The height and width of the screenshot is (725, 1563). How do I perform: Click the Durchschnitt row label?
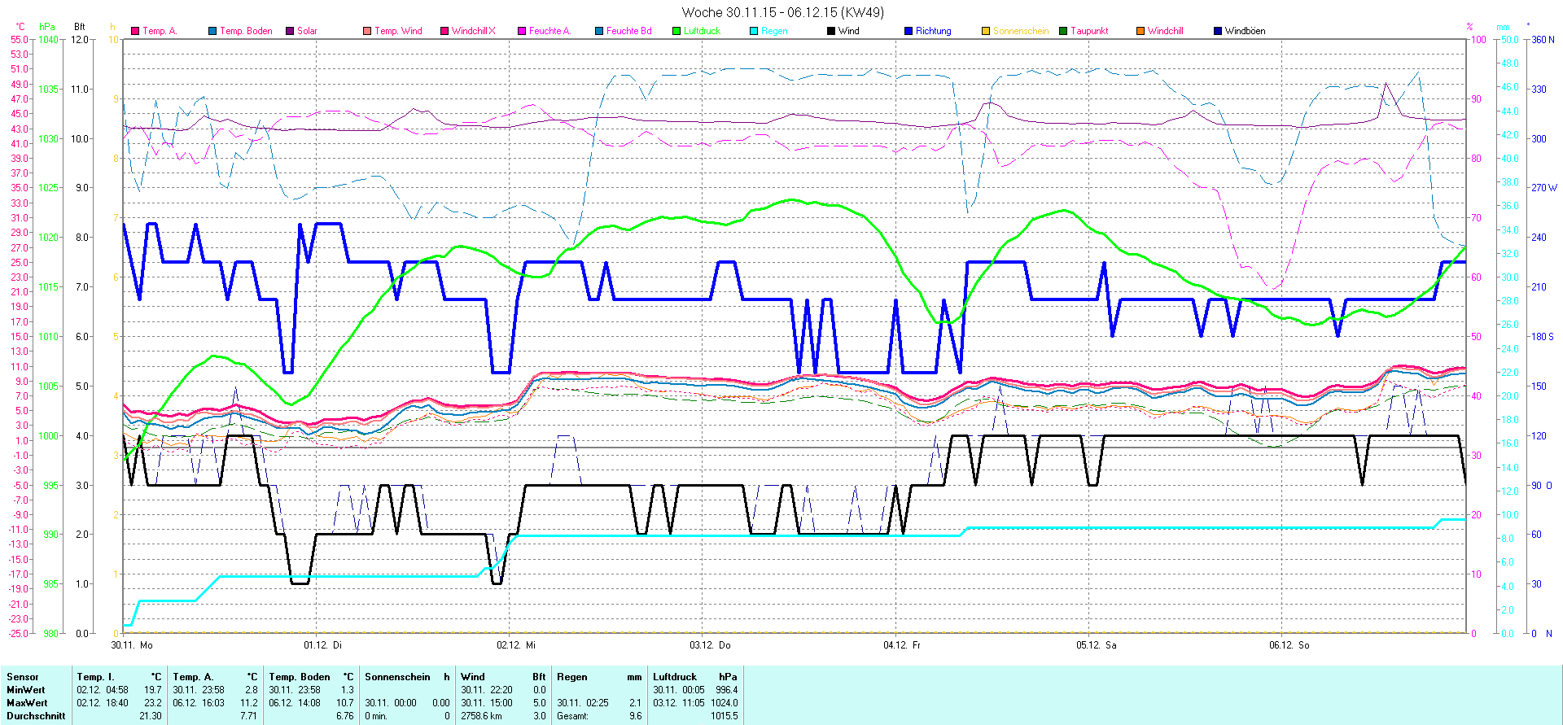pyautogui.click(x=36, y=716)
